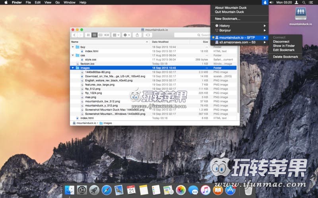Select the mountainduck.io – SFTP bookmark
Screen dimensions: 318x198
(x=240, y=38)
